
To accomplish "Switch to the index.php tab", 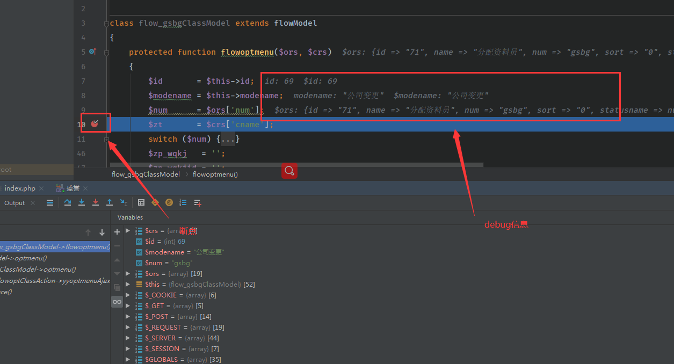I will tap(20, 188).
